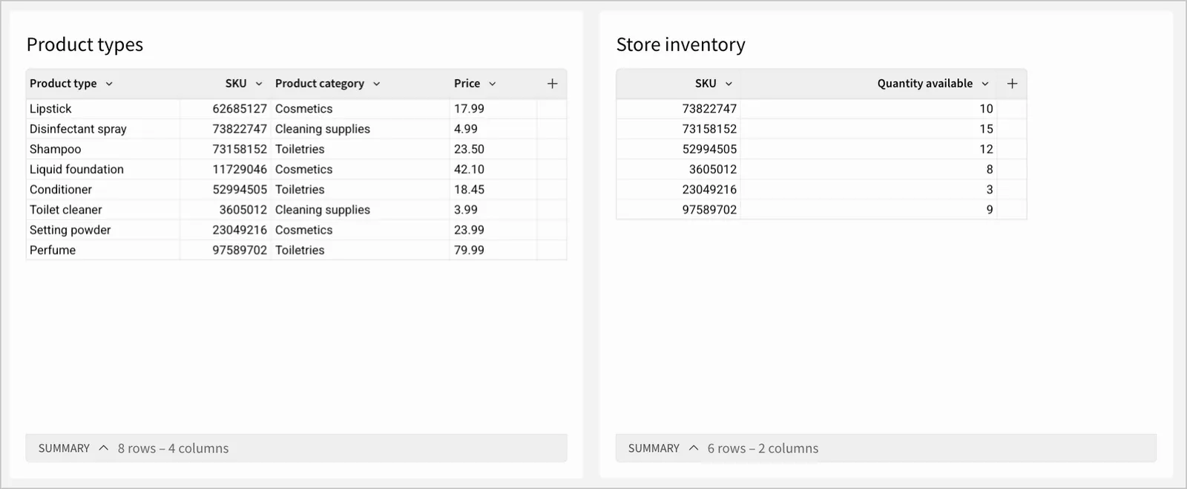The image size is (1187, 489).
Task: Add a column to Store inventory table
Action: coord(1012,84)
